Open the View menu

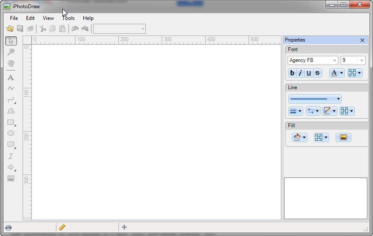click(48, 18)
